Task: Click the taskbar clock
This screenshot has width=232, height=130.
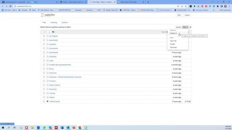Action: [228, 127]
